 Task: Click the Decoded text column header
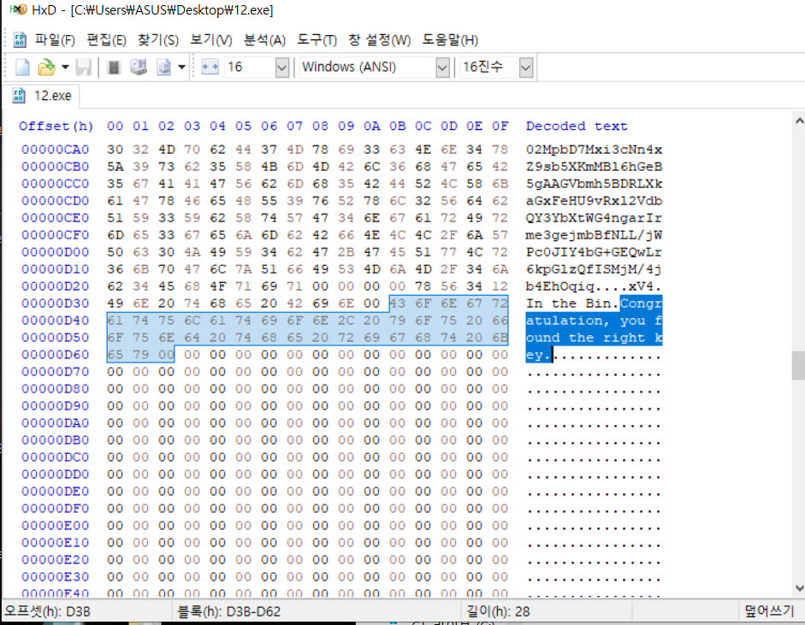pos(576,127)
